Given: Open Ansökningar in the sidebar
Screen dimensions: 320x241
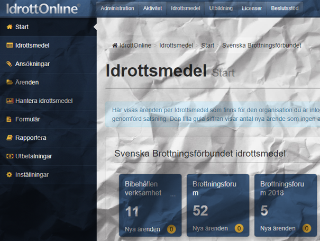Looking at the screenshot, I should pyautogui.click(x=48, y=64).
